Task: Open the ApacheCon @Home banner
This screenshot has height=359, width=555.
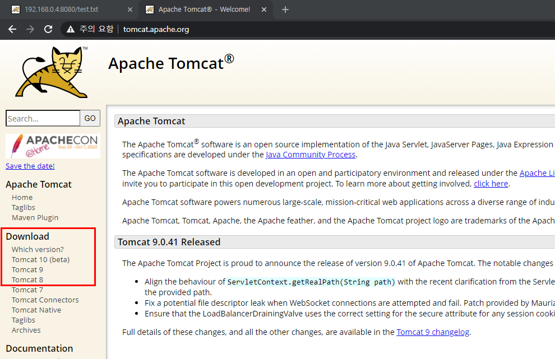Action: tap(53, 146)
